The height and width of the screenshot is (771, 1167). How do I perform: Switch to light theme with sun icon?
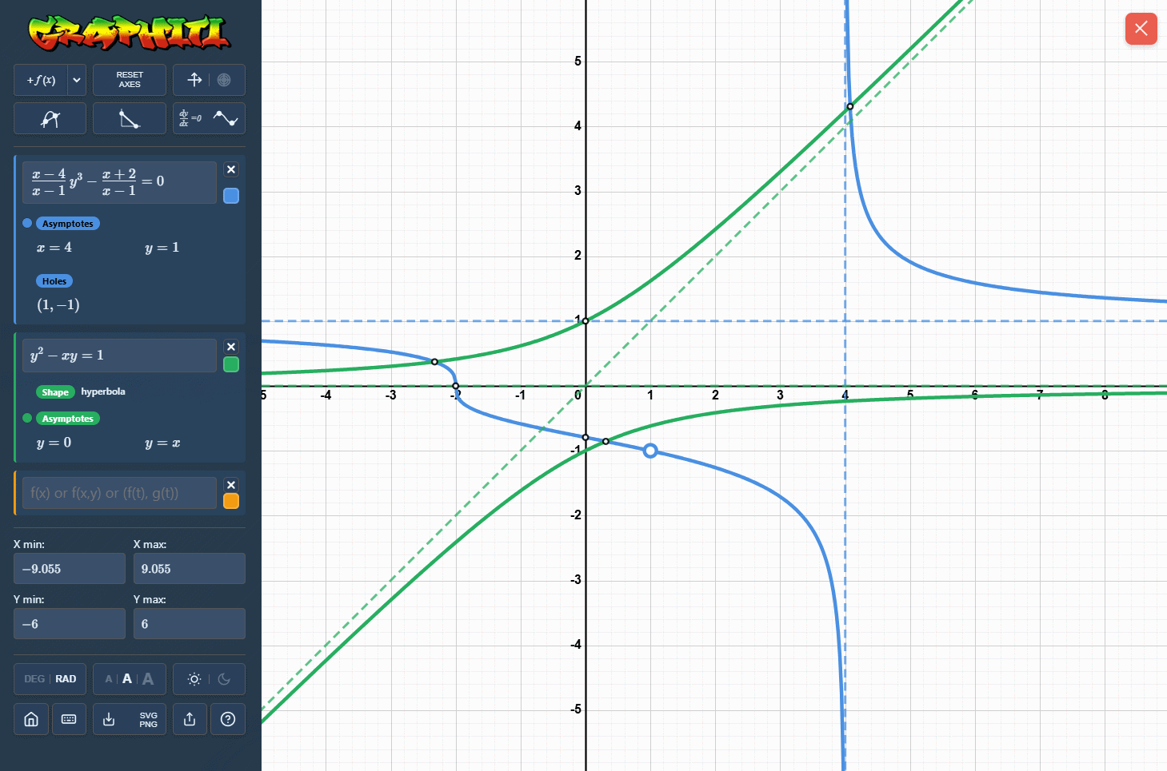point(194,679)
